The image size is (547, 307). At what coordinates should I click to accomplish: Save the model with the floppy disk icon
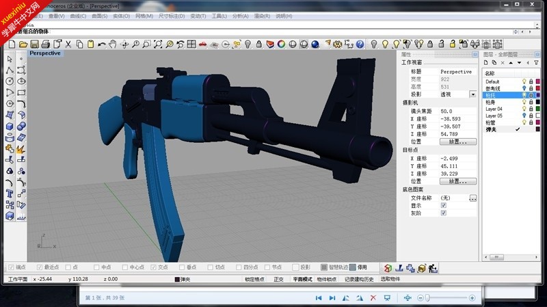point(34,44)
